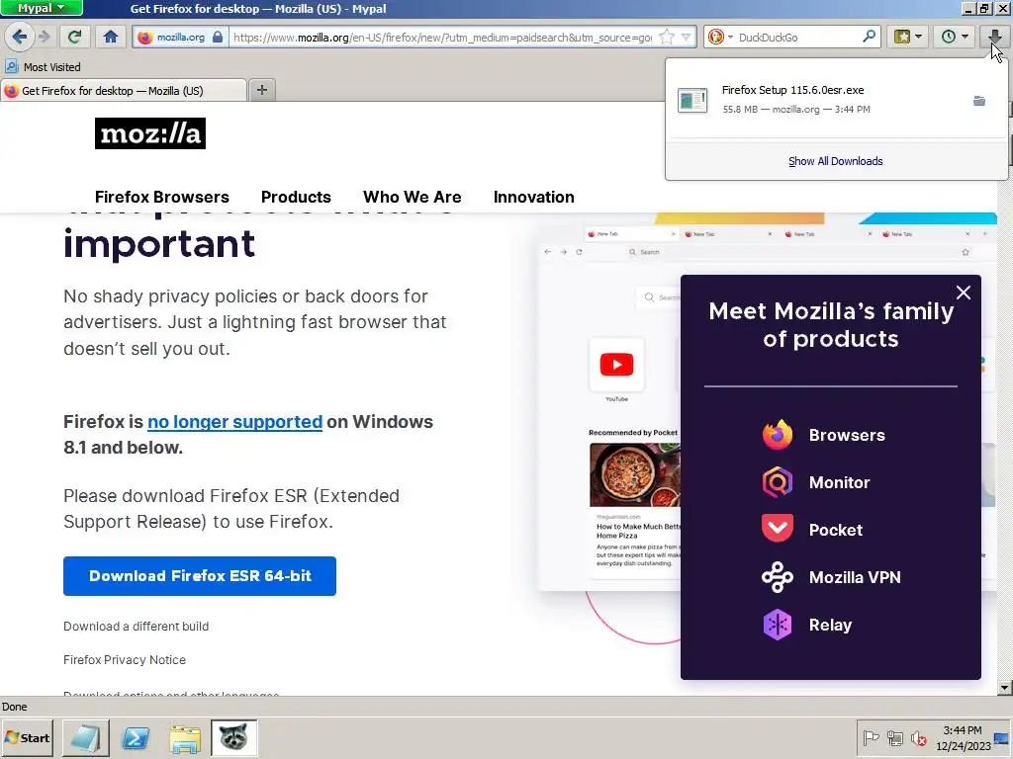
Task: Bookmark this page with the star
Action: [666, 37]
